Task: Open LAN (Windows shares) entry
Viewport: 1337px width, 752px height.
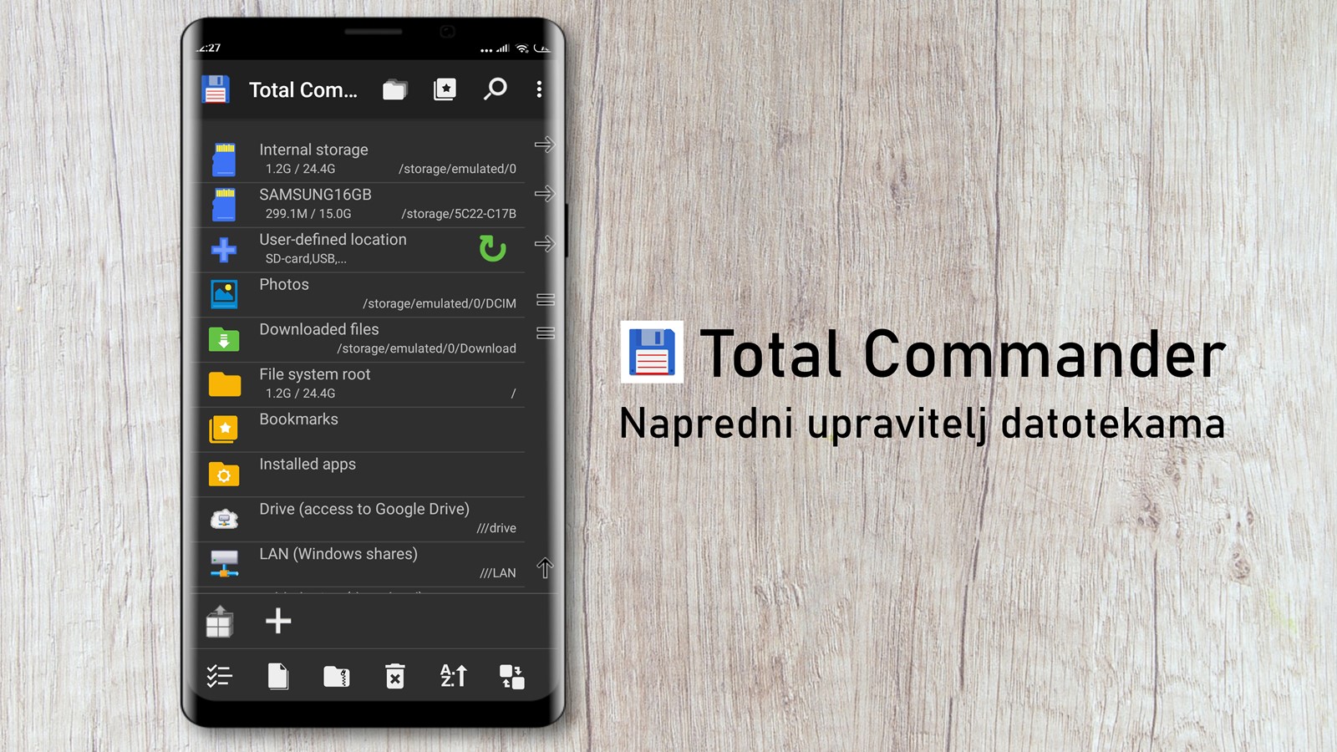Action: click(x=358, y=564)
